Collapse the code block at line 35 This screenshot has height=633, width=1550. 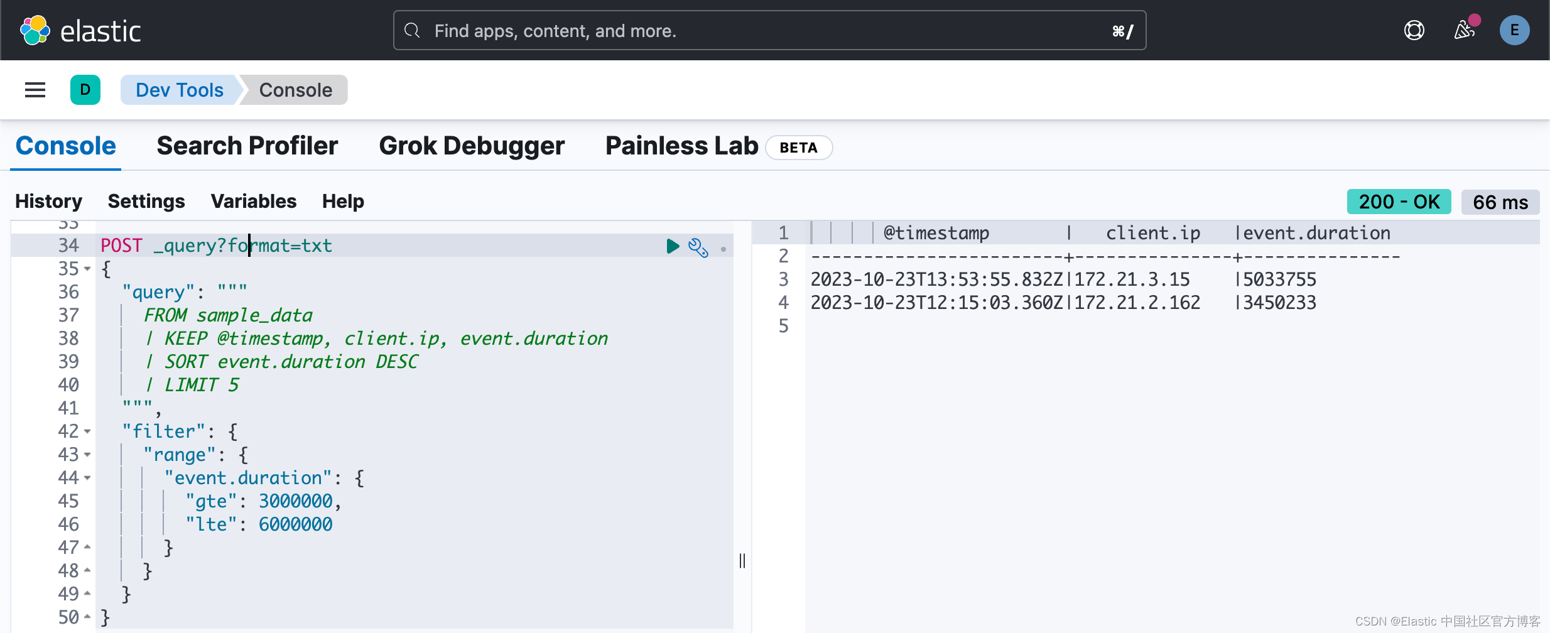tap(87, 269)
